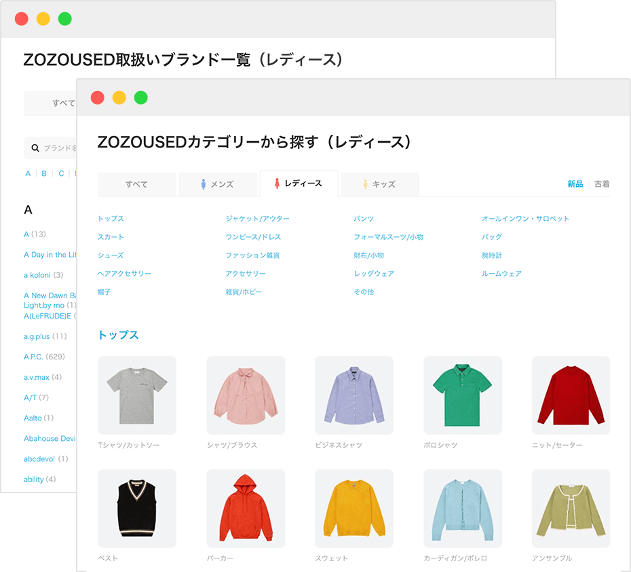Screen dimensions: 631x572
Task: Open the 腕時計 category link
Action: tap(492, 255)
